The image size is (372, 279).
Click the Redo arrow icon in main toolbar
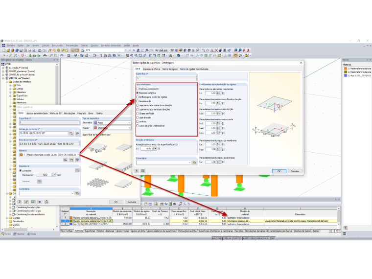44,50
